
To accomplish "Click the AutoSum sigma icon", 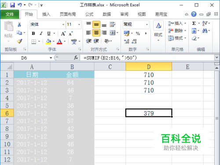I will pos(194,23).
